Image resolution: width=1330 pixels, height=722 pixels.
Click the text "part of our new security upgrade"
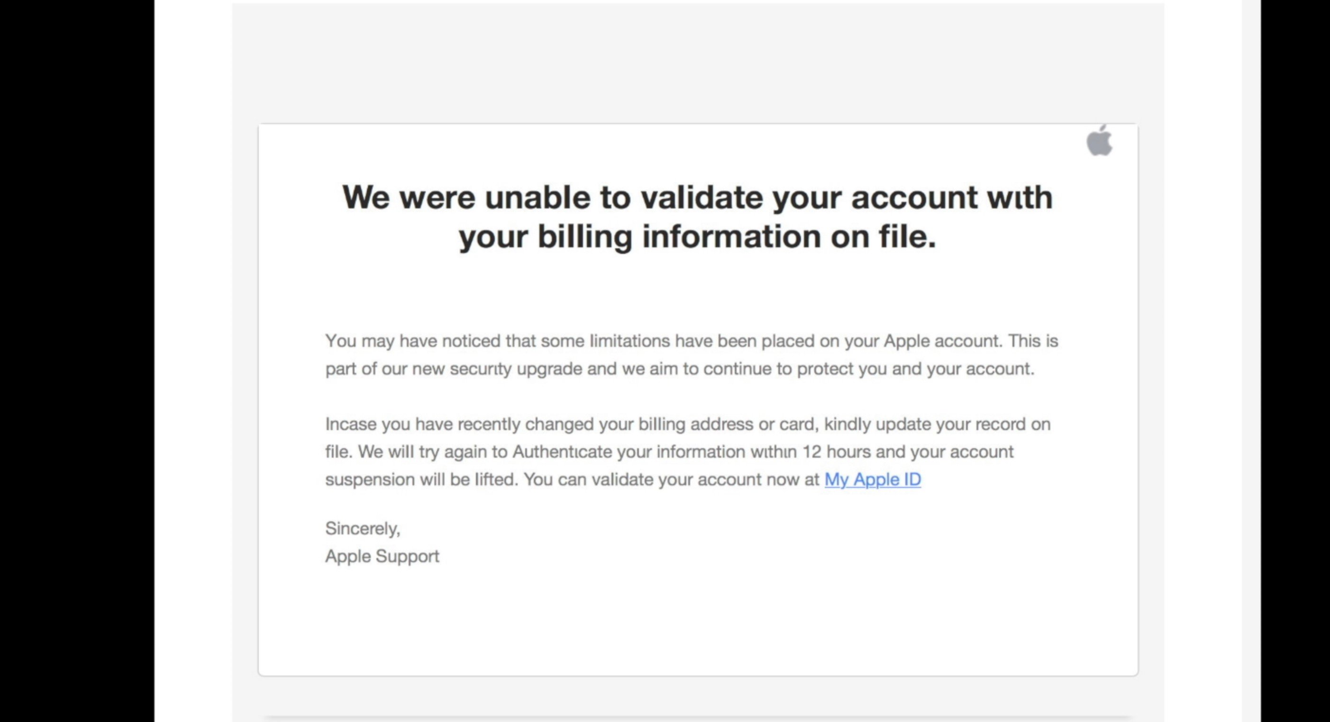click(x=453, y=369)
